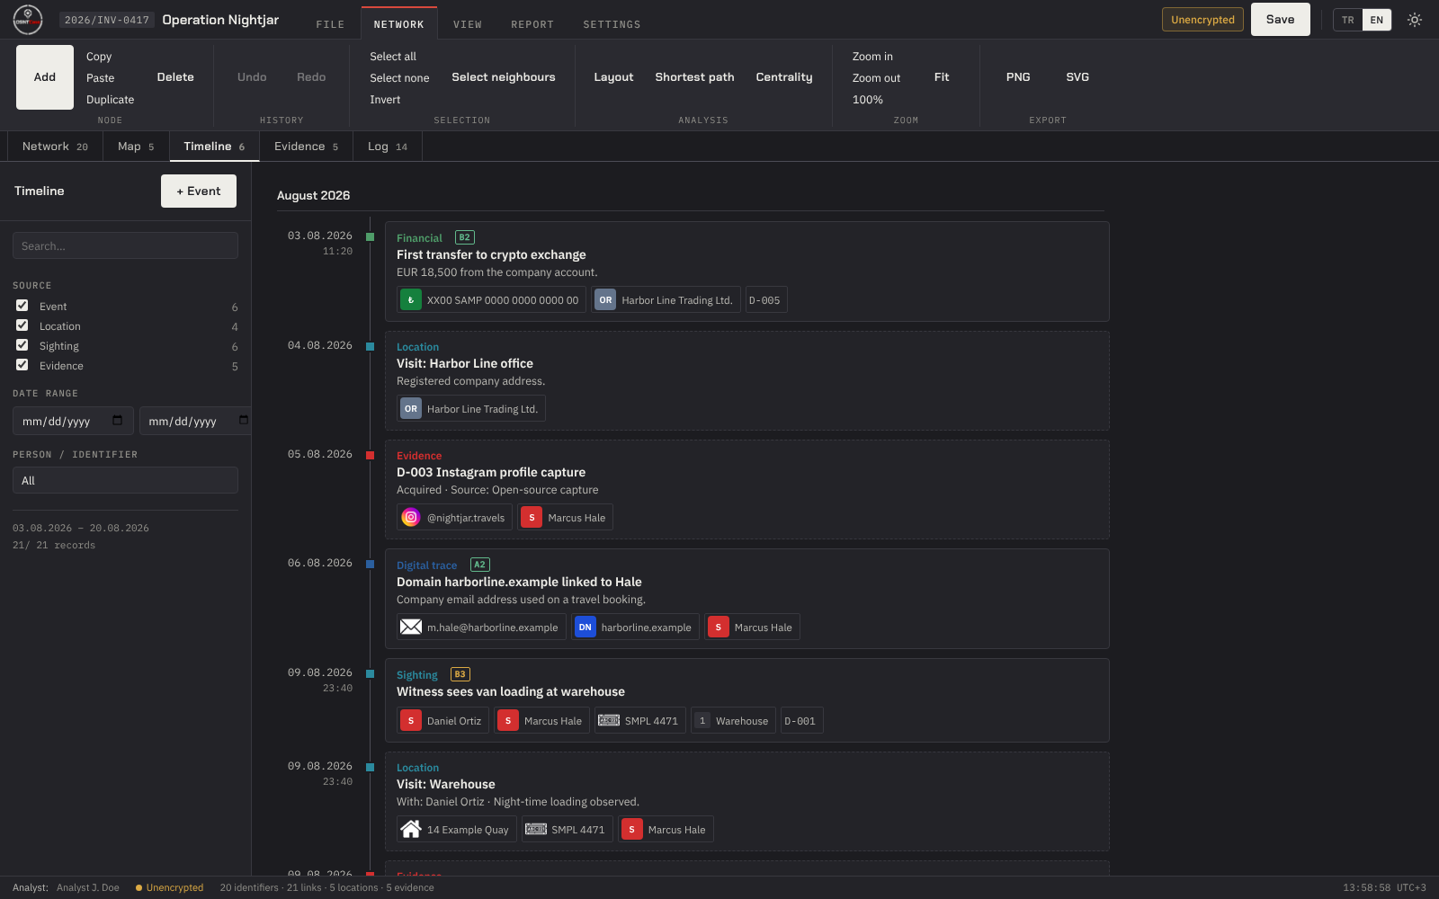1439x899 pixels.
Task: Click the DN domain icon for harborline.example
Action: 585,628
